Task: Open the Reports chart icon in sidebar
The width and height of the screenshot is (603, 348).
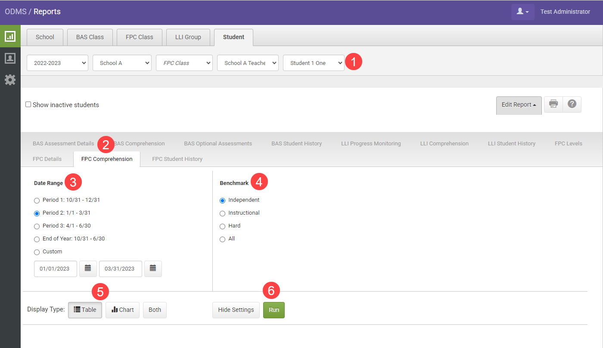Action: tap(10, 37)
